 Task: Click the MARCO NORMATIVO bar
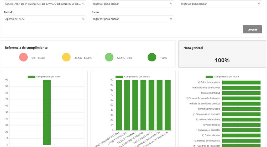pyautogui.click(x=127, y=105)
